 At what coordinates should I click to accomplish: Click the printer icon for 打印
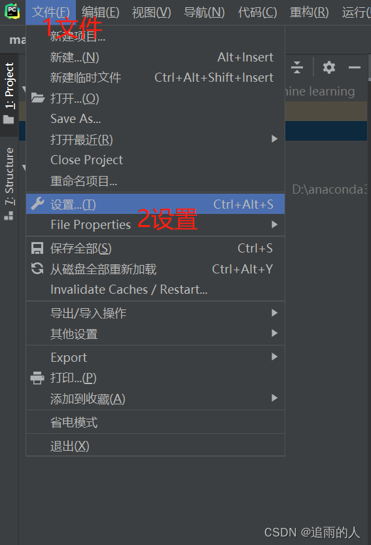[x=37, y=378]
